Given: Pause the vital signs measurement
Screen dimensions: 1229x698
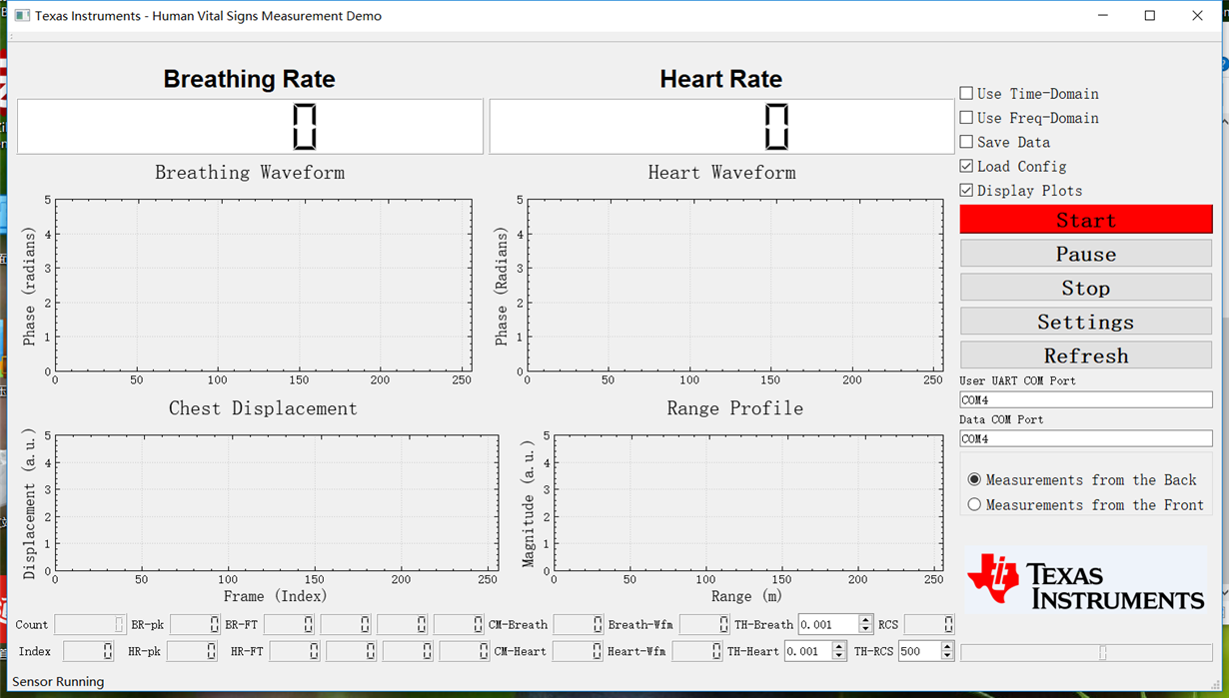Looking at the screenshot, I should pyautogui.click(x=1086, y=254).
